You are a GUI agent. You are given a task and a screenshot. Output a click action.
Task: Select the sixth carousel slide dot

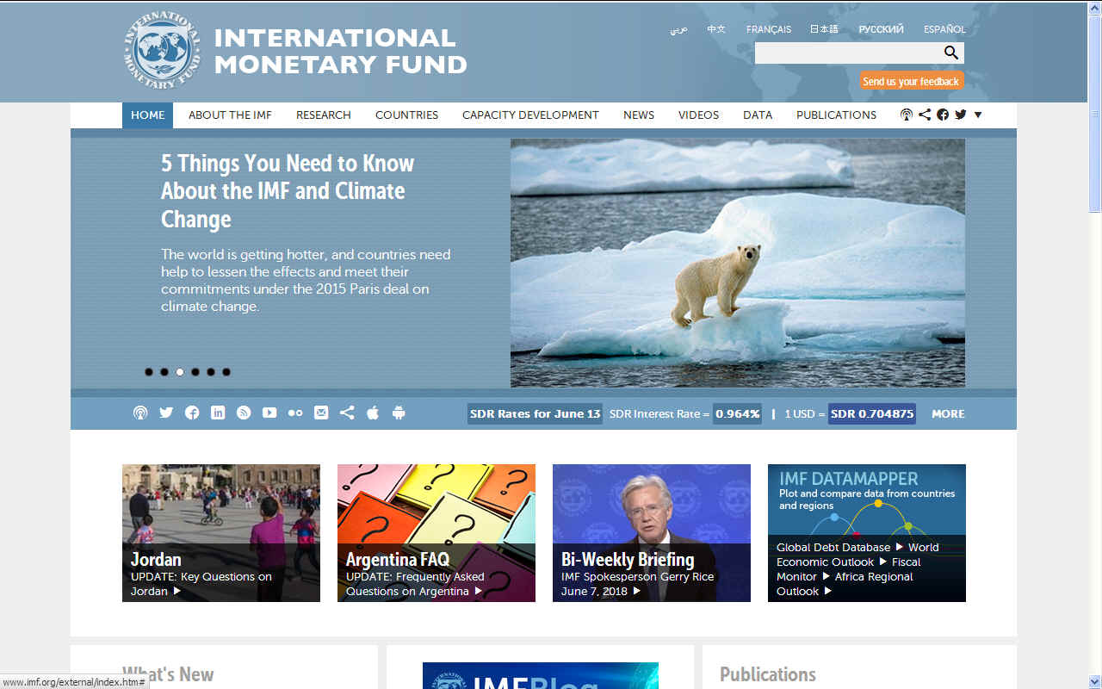tap(226, 372)
